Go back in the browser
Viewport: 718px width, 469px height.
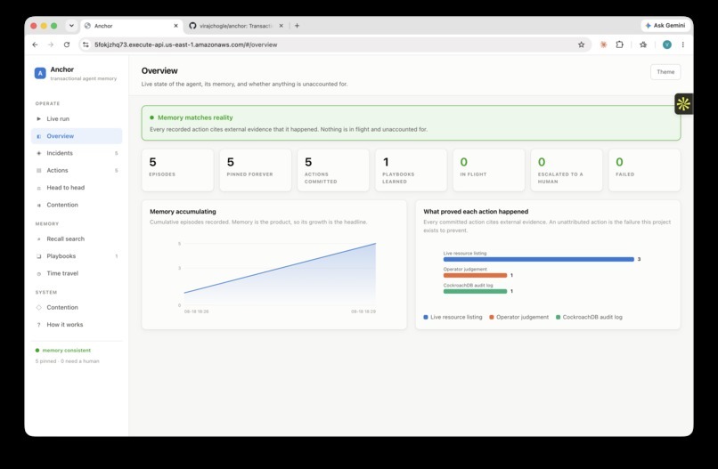[35, 44]
